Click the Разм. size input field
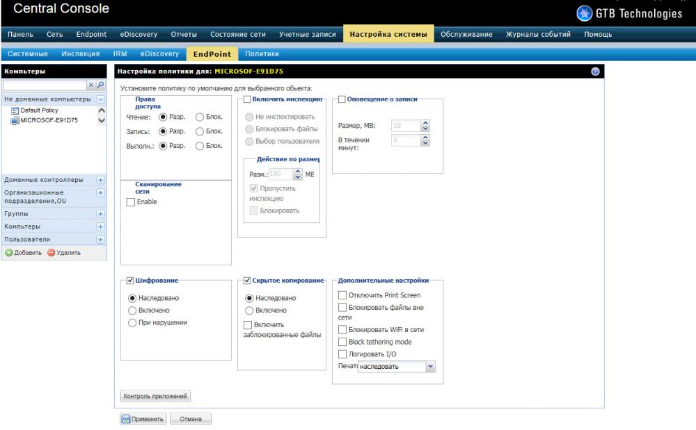The height and width of the screenshot is (430, 696). [x=281, y=174]
